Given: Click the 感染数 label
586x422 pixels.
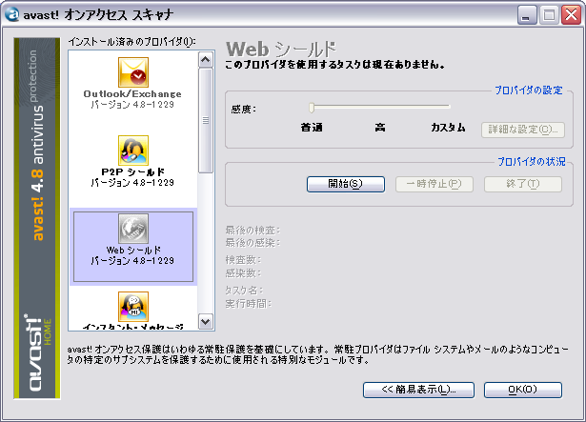Looking at the screenshot, I should pyautogui.click(x=243, y=273).
